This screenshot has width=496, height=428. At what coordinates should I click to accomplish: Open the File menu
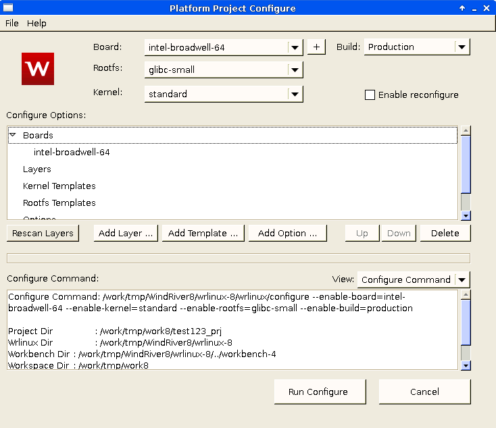(12, 23)
